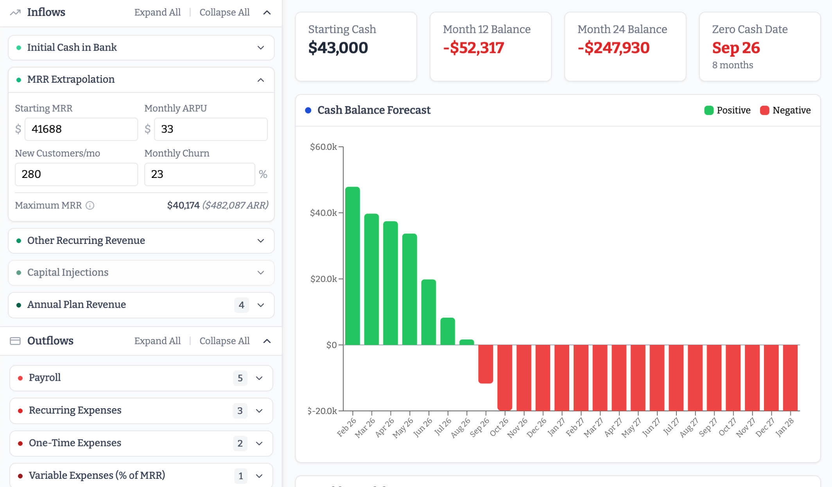Open the Recurring Expenses section
The height and width of the screenshot is (487, 832).
258,411
